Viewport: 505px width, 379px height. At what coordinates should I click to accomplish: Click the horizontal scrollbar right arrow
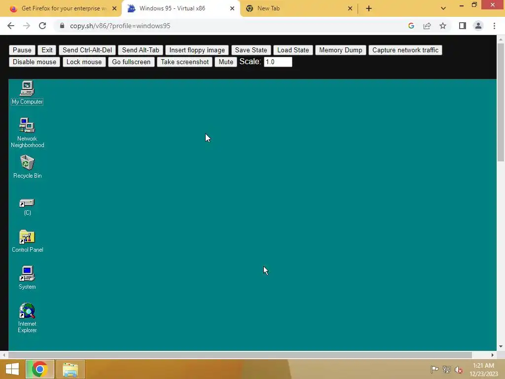[493, 355]
